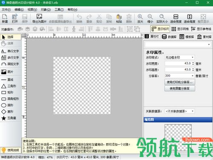The image size is (213, 160).
Task: Select the 选择 arrow tool
Action: coord(11,37)
